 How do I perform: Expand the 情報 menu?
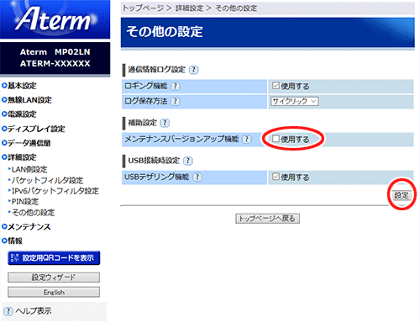pyautogui.click(x=12, y=241)
